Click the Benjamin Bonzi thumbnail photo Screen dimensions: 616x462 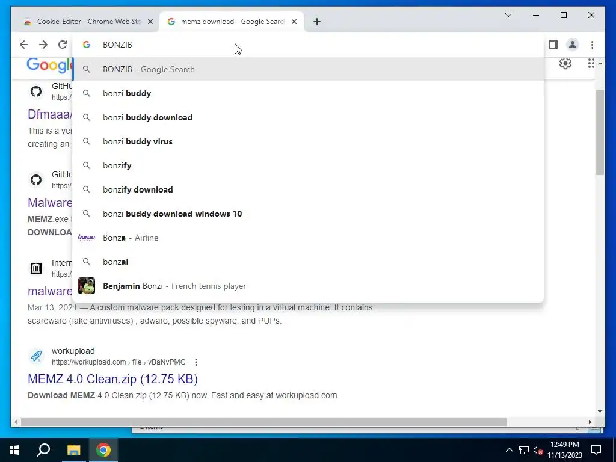87,286
